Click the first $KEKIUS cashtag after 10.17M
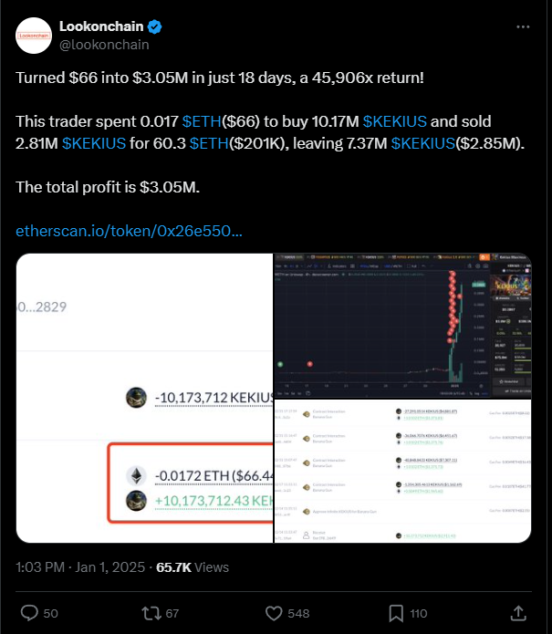Viewport: 552px width, 634px height. pos(395,121)
